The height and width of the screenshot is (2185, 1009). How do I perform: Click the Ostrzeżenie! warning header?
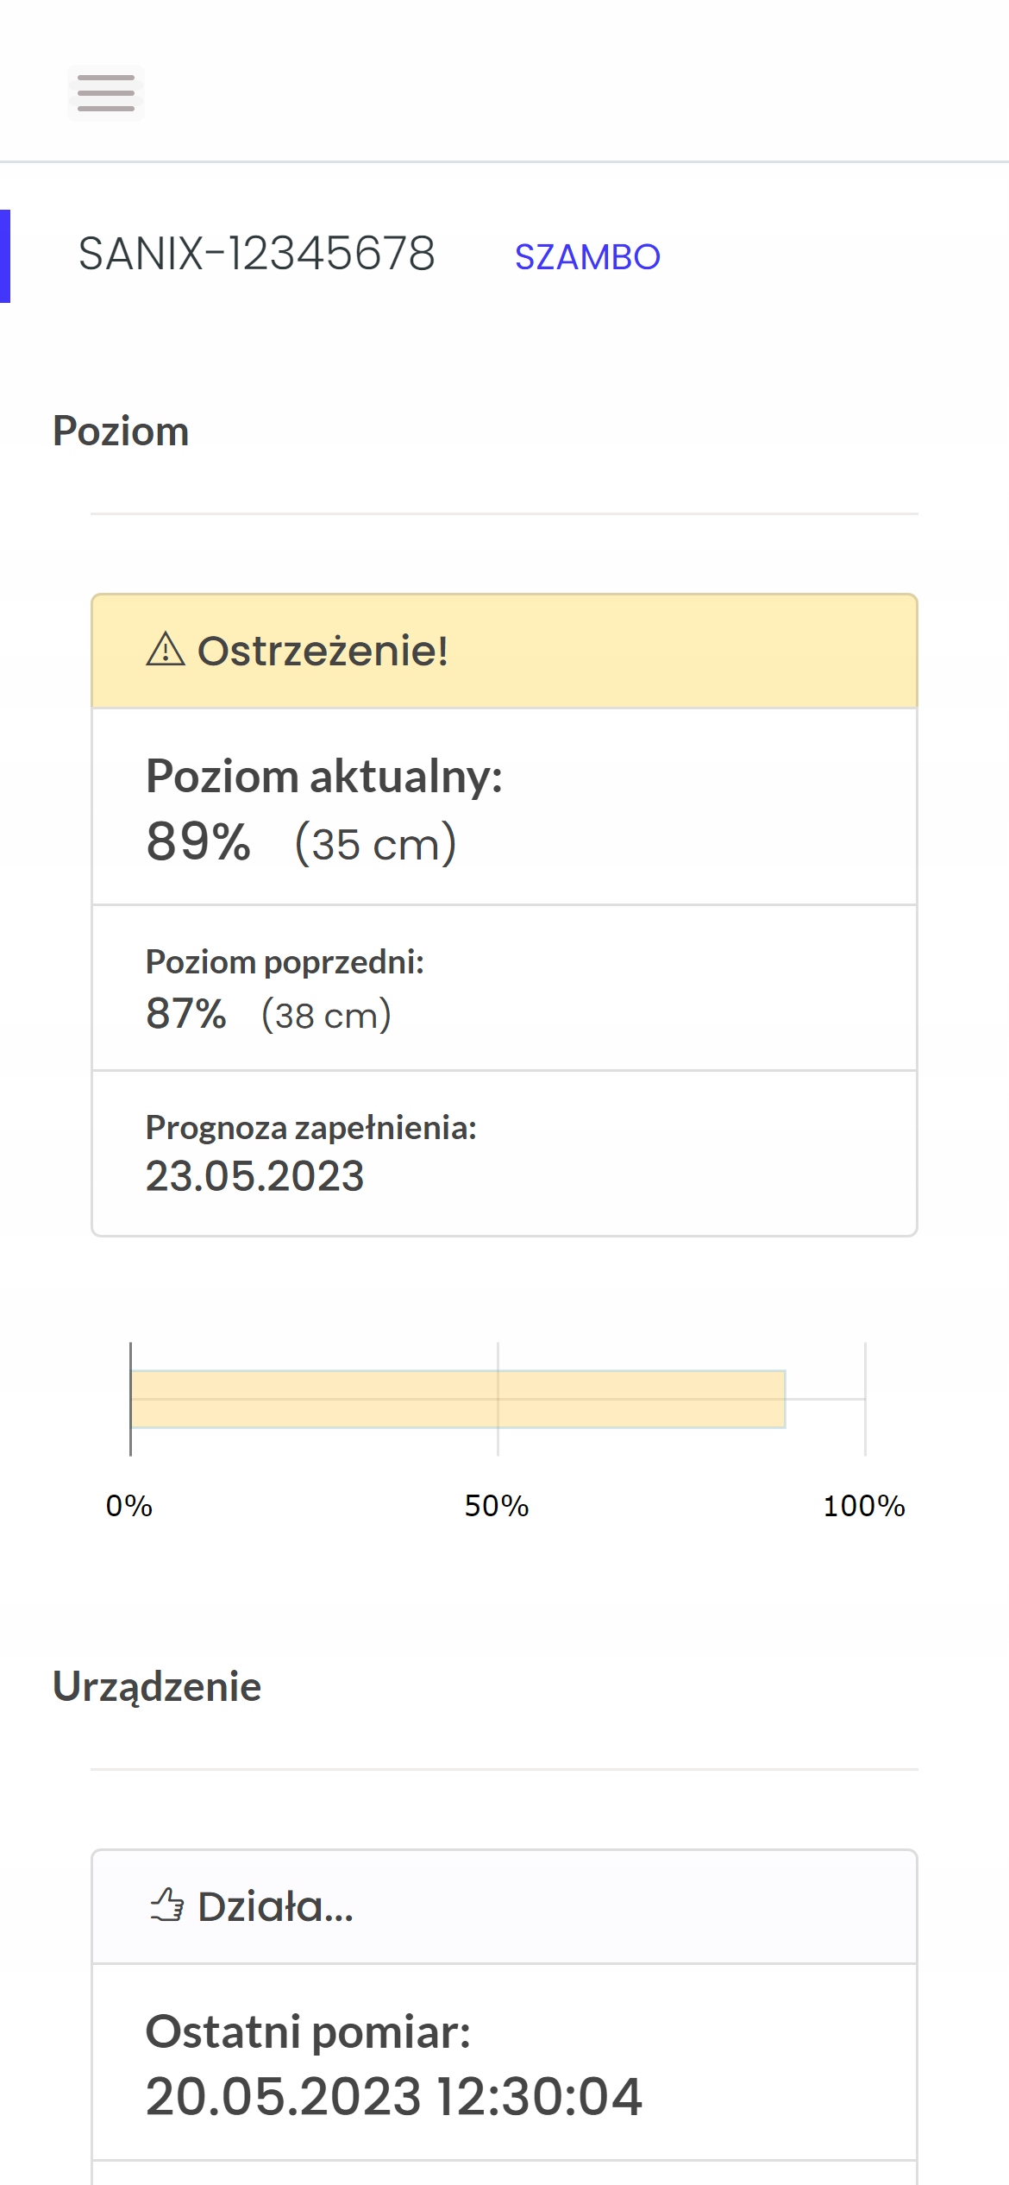pyautogui.click(x=323, y=651)
